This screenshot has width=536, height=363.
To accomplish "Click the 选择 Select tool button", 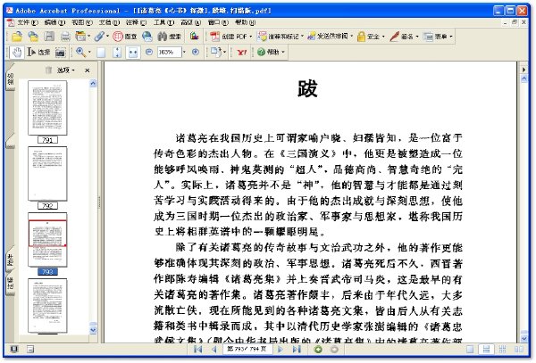I will click(38, 53).
